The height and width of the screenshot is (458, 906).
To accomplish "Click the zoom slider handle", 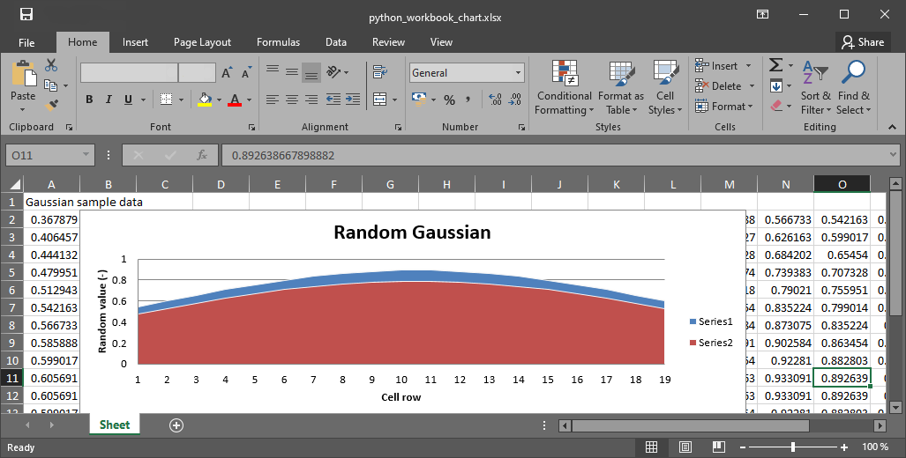I will tap(793, 447).
